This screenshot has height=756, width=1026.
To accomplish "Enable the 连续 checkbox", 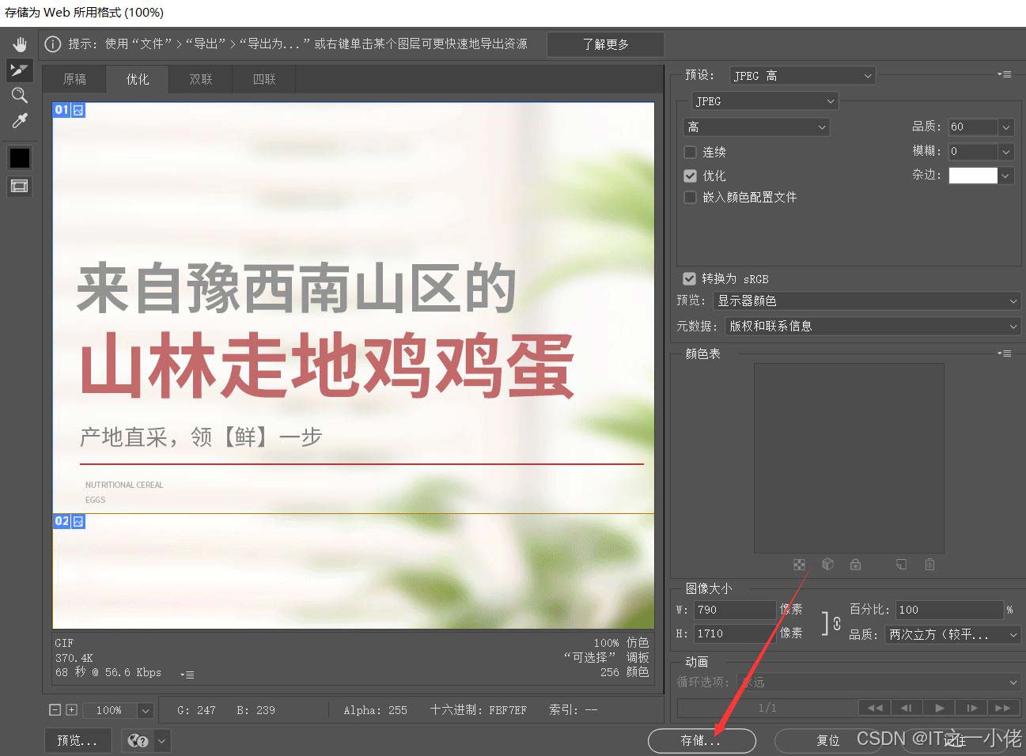I will [691, 152].
